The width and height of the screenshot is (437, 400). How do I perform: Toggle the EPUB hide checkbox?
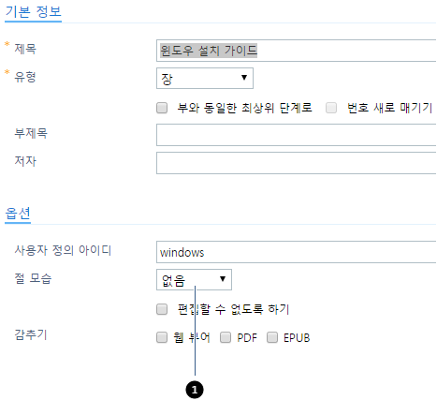(x=272, y=337)
